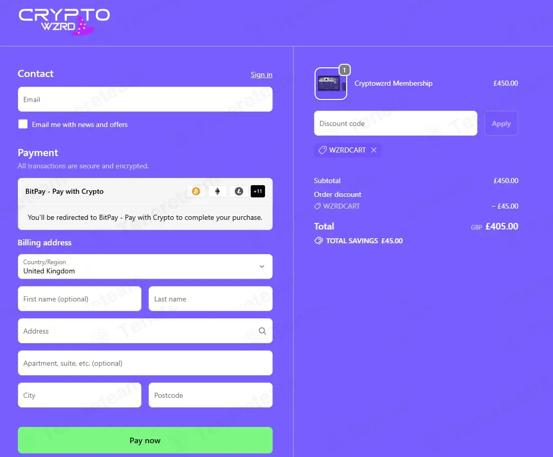The width and height of the screenshot is (553, 457).
Task: Click the address search magnifier icon
Action: (262, 331)
